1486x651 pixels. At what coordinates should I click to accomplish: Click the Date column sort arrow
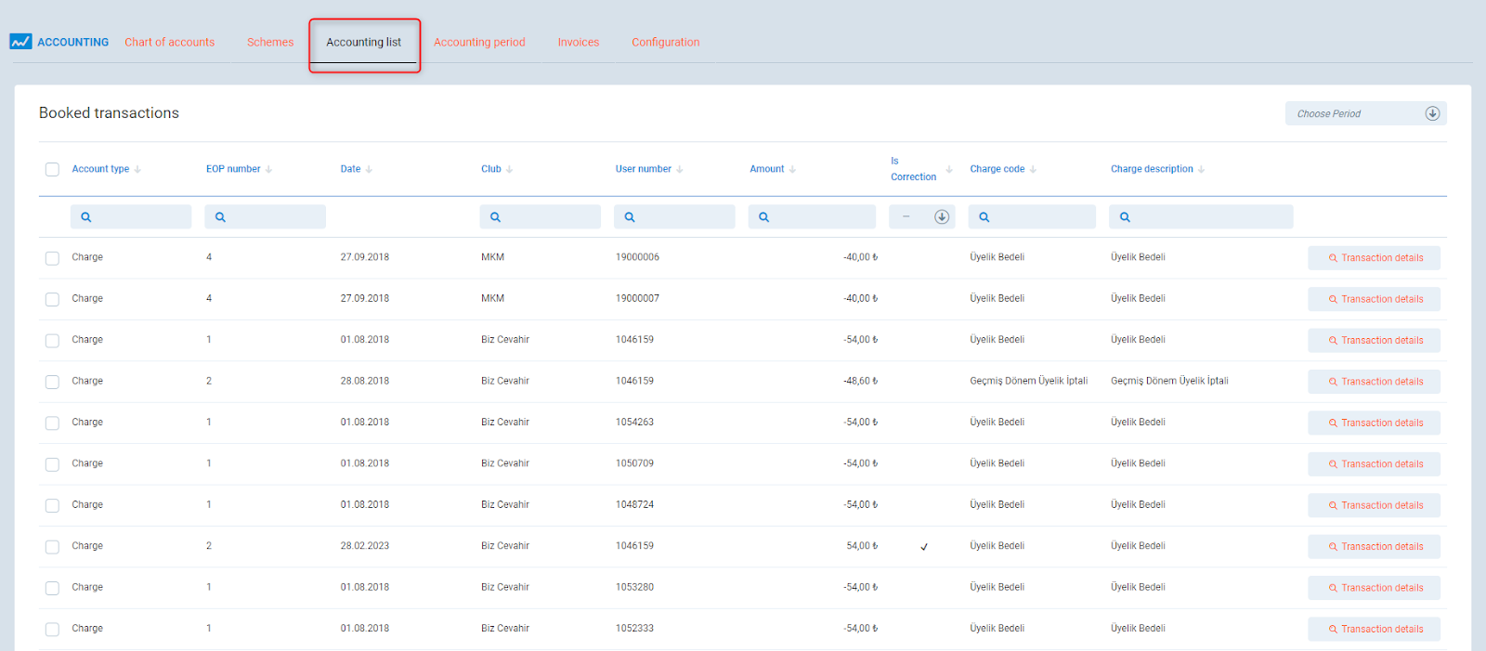coord(369,170)
